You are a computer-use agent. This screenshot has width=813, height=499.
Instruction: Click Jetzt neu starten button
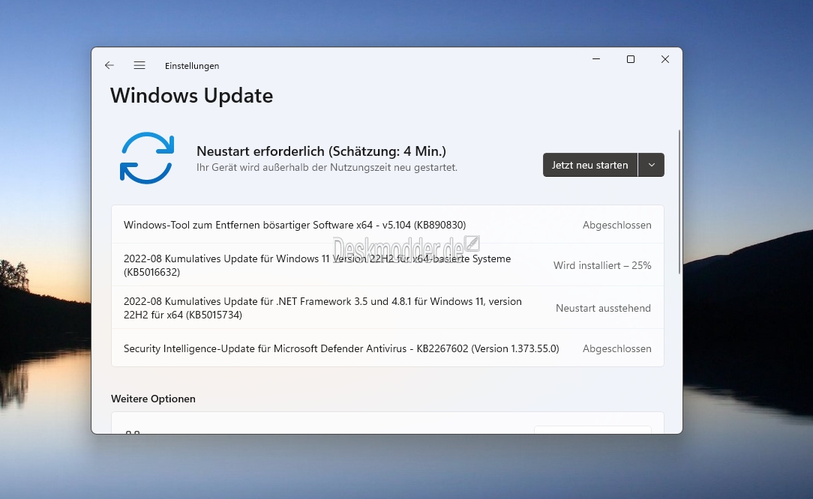(x=590, y=165)
